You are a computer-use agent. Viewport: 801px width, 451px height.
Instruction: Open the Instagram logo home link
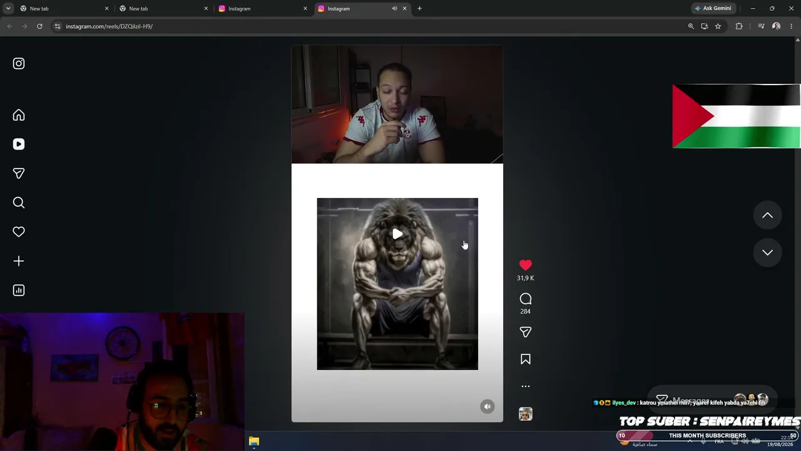click(19, 63)
